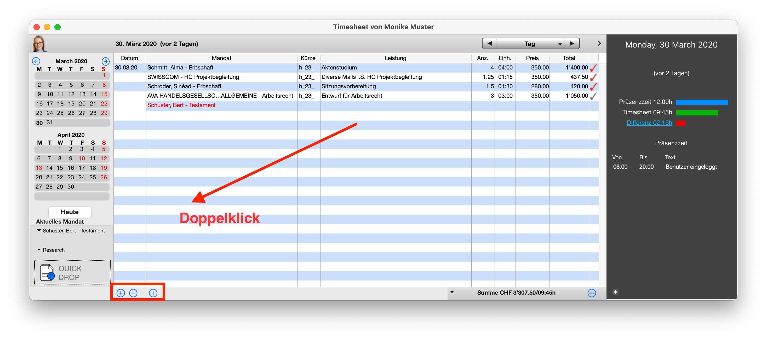Sort by Leistung column header
Viewport: 767px width, 339px height.
(395, 58)
